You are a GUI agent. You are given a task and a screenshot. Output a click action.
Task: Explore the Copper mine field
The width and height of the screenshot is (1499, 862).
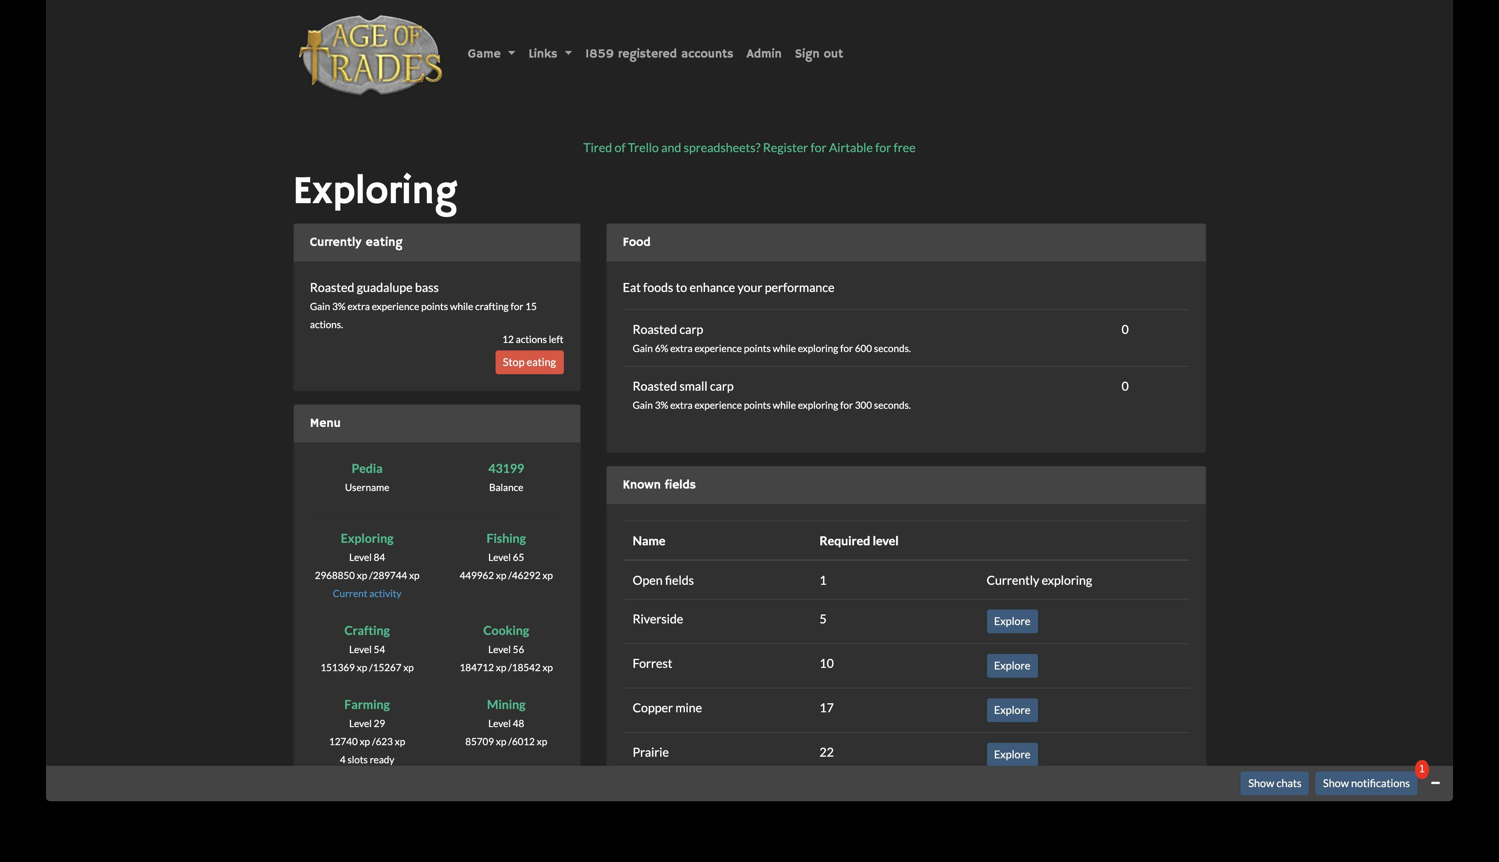[x=1011, y=710]
